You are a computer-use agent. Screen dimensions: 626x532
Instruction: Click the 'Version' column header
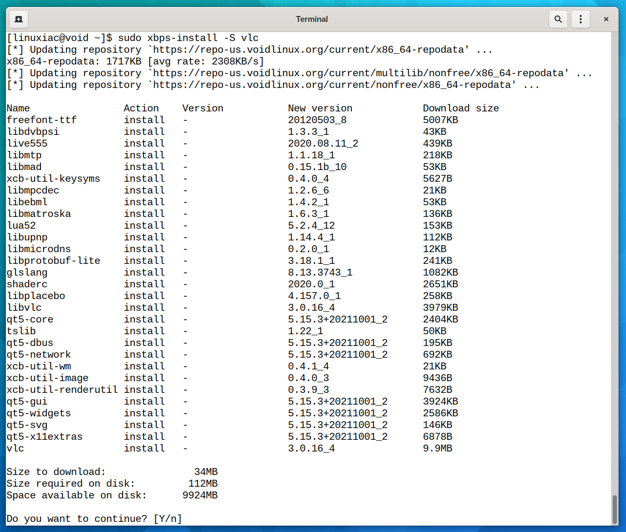(203, 108)
